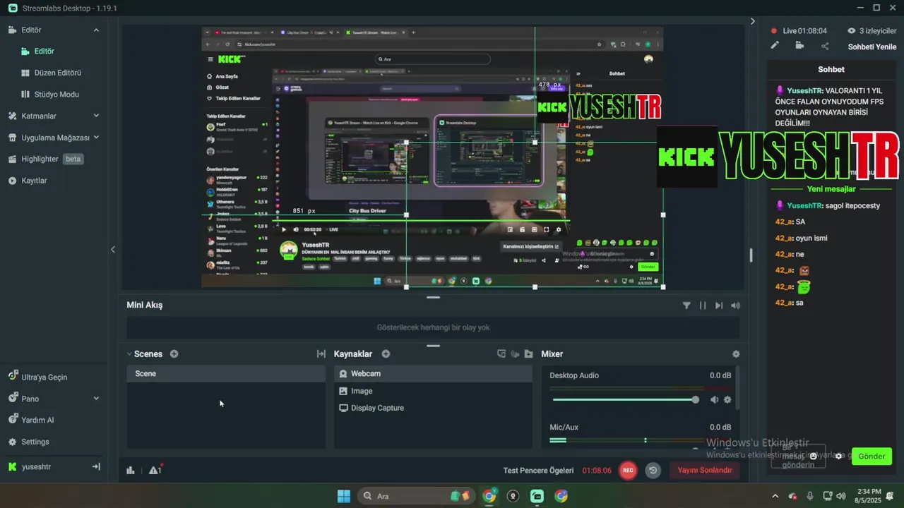Show hidden system tray icons
The height and width of the screenshot is (508, 904).
tap(775, 496)
